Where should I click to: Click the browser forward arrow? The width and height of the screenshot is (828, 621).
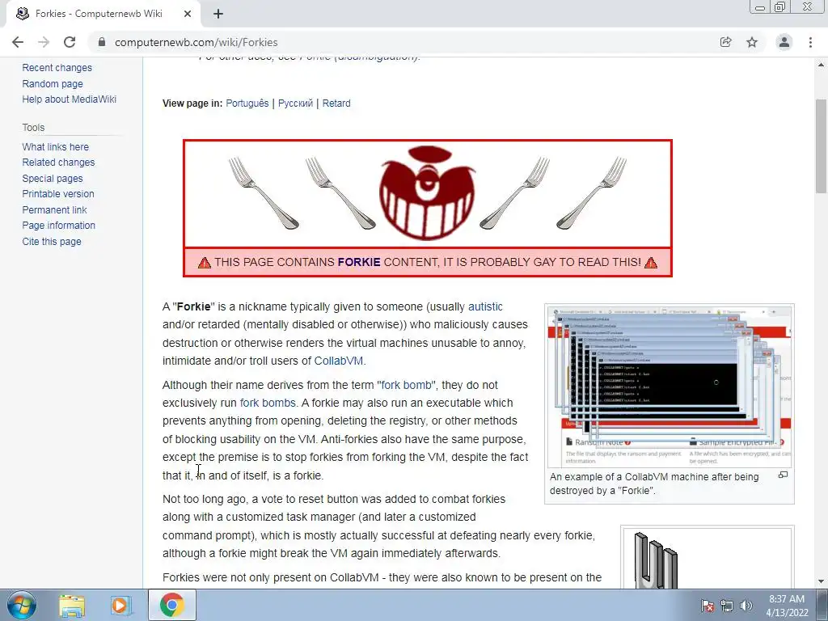tap(44, 42)
